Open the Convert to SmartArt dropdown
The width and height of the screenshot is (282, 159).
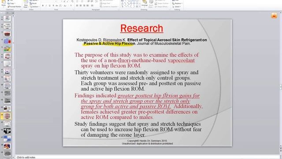[x=109, y=7]
